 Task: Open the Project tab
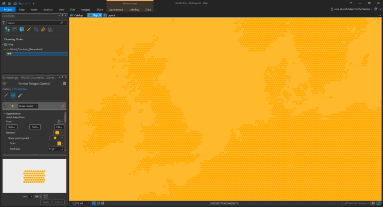click(x=8, y=9)
